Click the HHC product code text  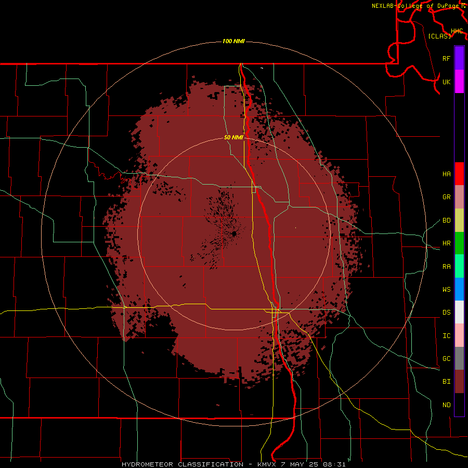tap(457, 31)
